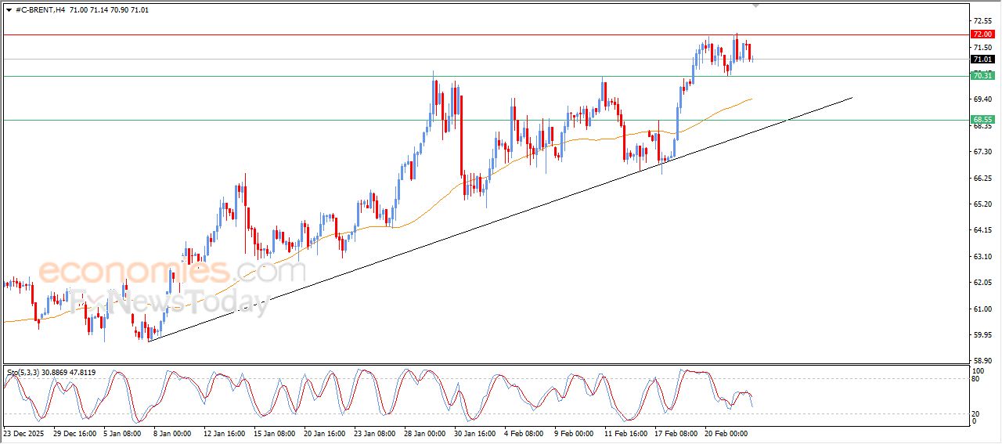This screenshot has height=444, width=1002.
Task: Click the red 72.00 price label
Action: coord(982,34)
